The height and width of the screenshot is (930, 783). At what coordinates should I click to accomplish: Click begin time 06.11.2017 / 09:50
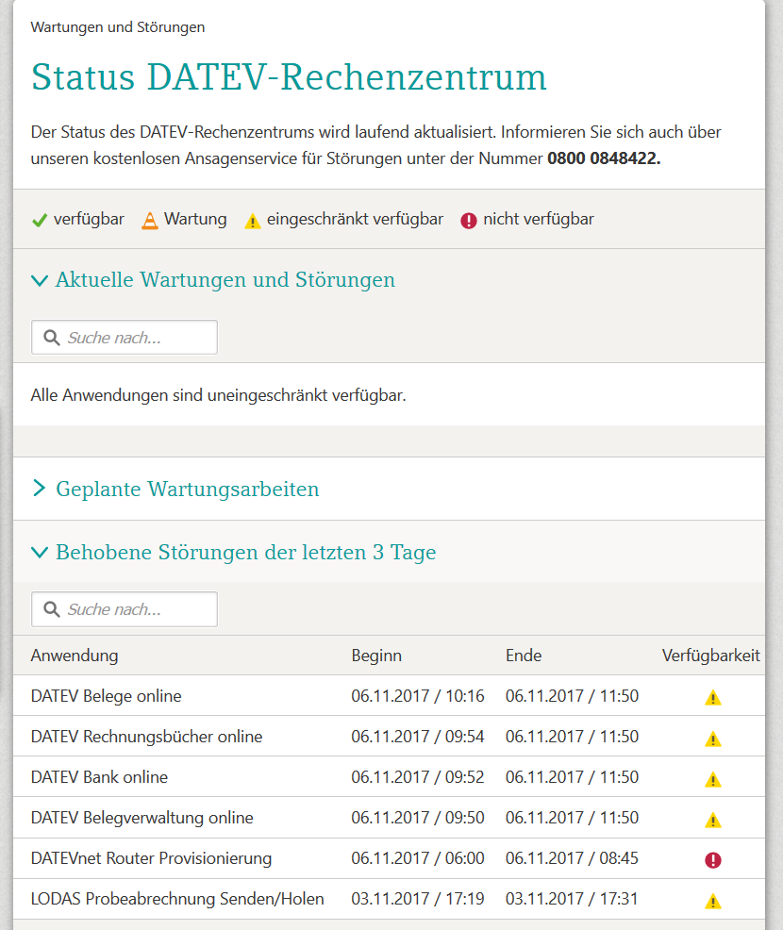pos(418,818)
